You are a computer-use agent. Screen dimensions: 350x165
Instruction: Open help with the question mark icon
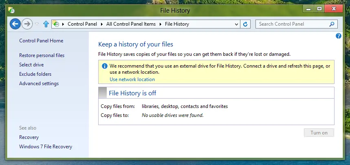point(339,36)
